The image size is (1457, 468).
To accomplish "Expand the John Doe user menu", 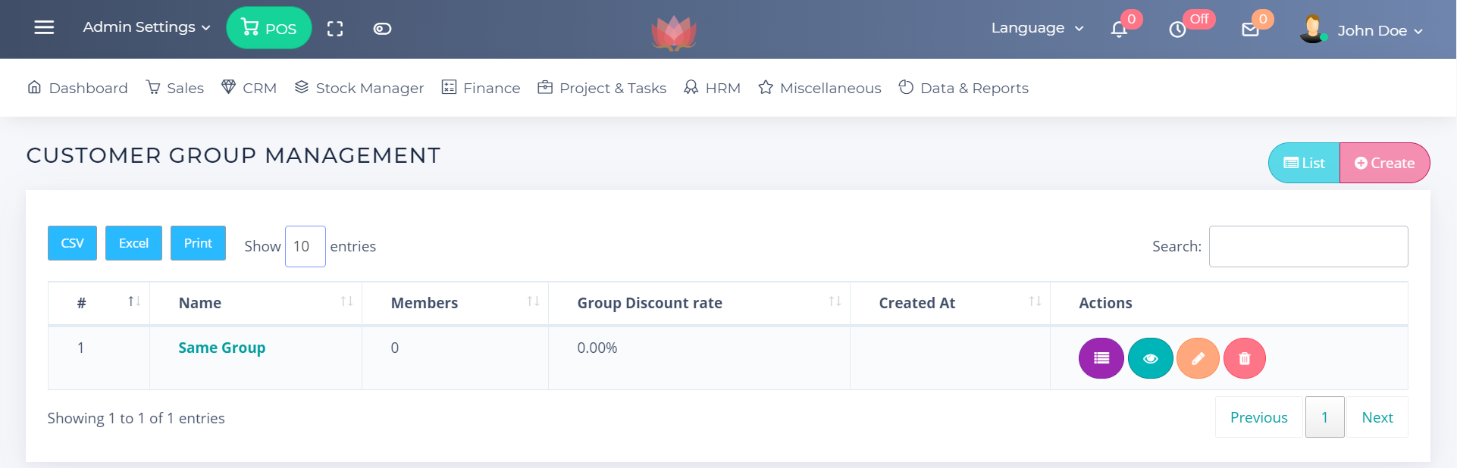I will (x=1379, y=31).
